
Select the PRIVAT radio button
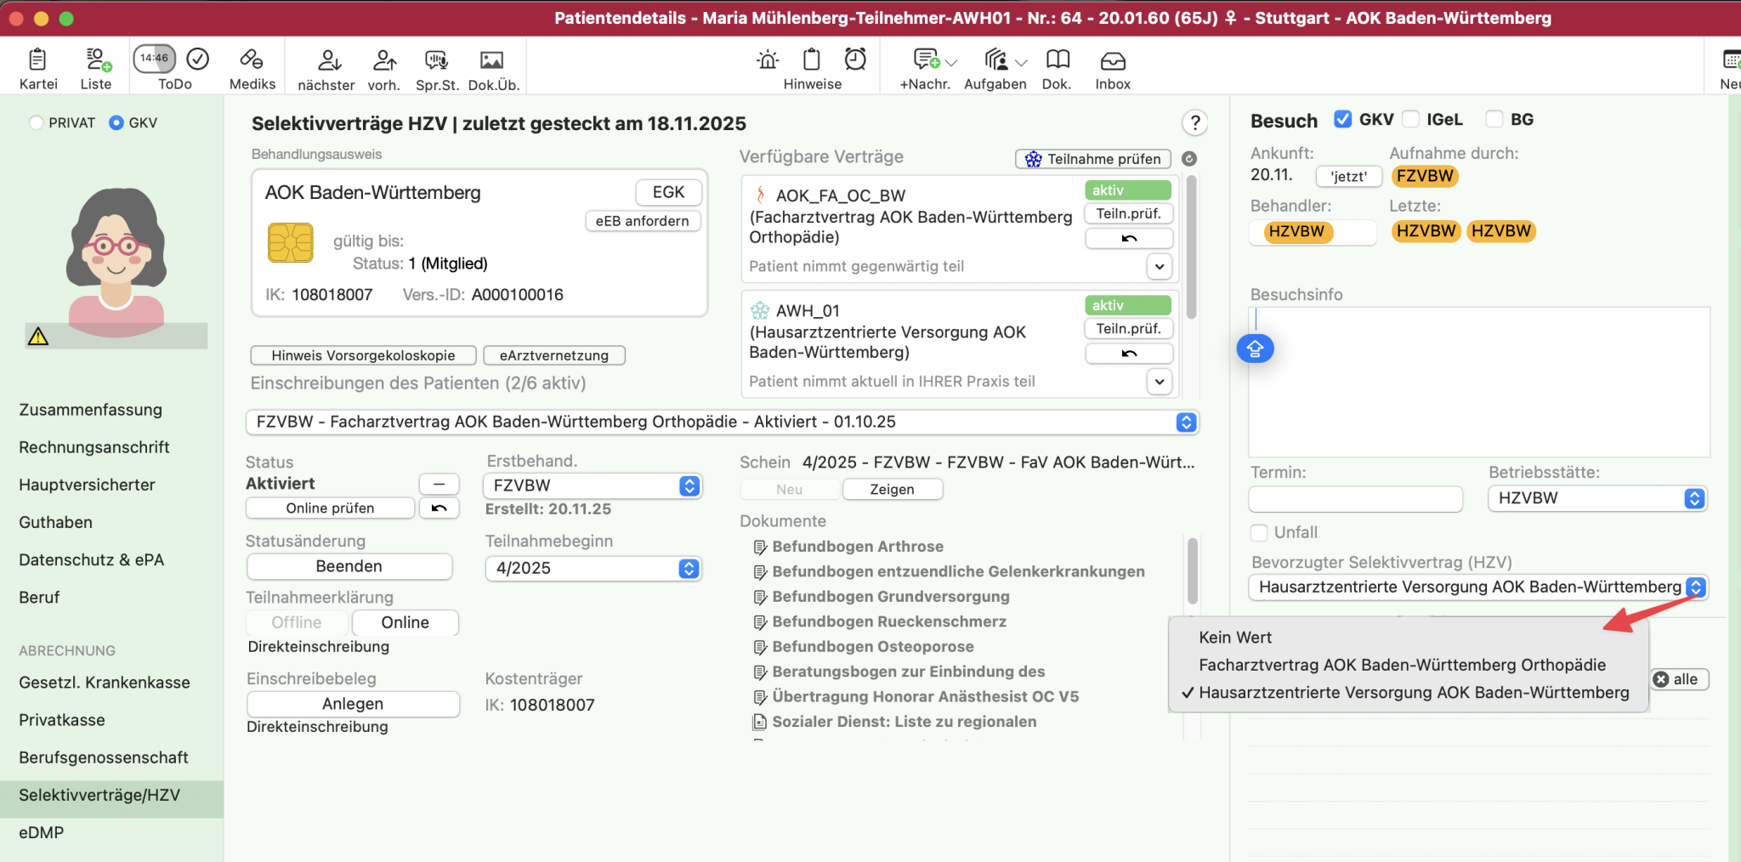pos(37,123)
